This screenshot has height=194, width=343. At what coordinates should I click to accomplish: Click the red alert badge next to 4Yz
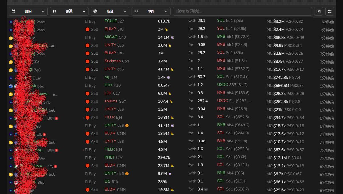click(55, 167)
